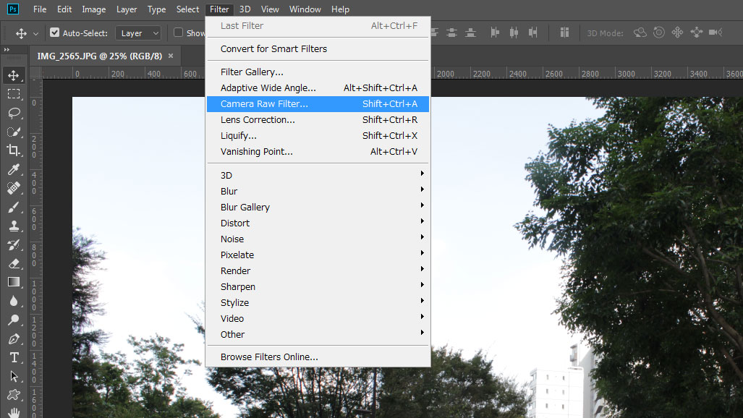The image size is (743, 418).
Task: Expand the toolbar double-arrow toggle
Action: click(7, 49)
